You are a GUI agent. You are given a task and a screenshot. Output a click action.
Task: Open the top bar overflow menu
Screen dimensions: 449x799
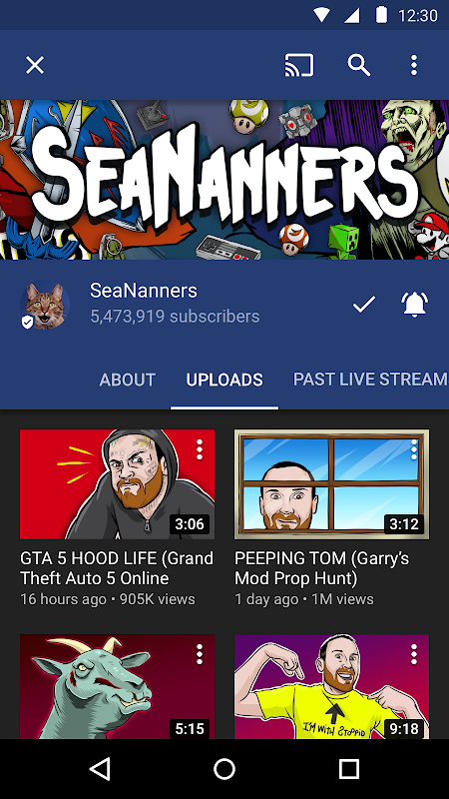(414, 65)
